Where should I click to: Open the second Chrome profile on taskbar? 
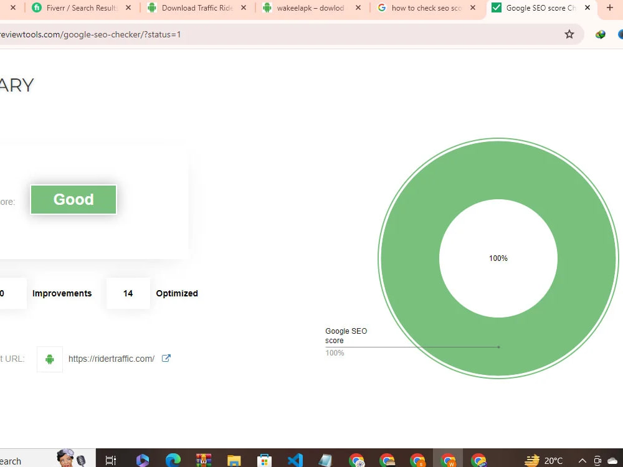387,461
